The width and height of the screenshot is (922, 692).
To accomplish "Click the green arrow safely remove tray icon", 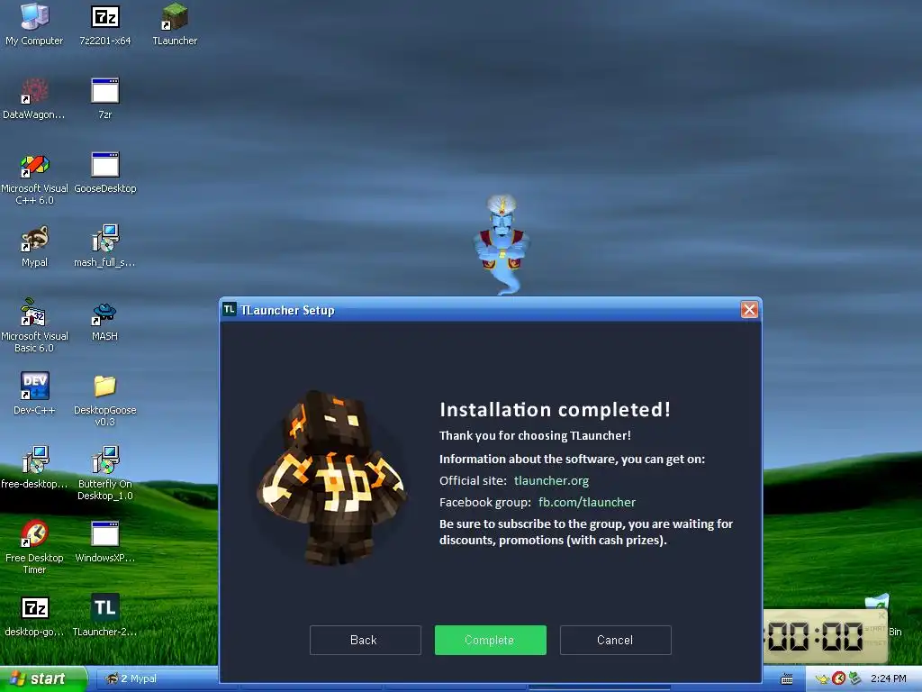I will point(855,678).
